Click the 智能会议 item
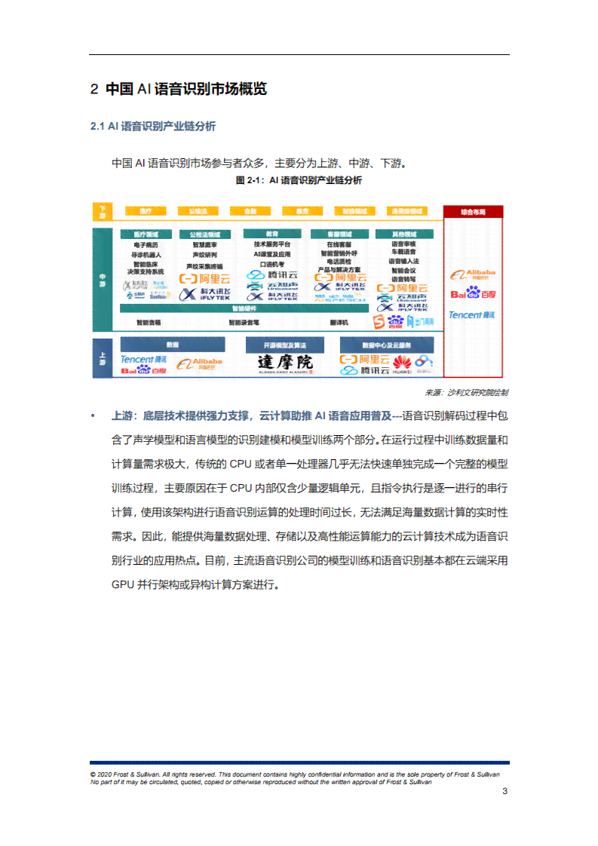 click(x=403, y=270)
